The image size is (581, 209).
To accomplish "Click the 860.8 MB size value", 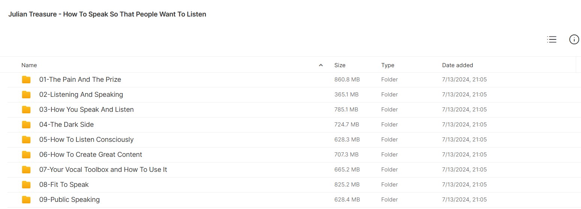I will pyautogui.click(x=347, y=80).
